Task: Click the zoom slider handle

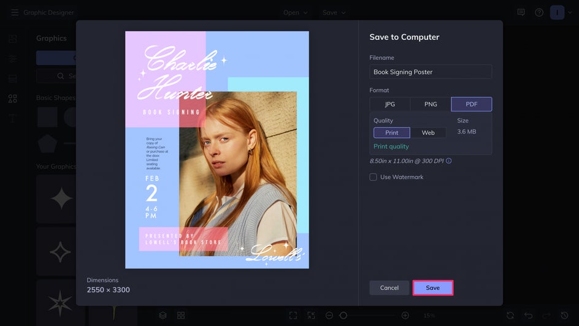Action: pyautogui.click(x=343, y=316)
